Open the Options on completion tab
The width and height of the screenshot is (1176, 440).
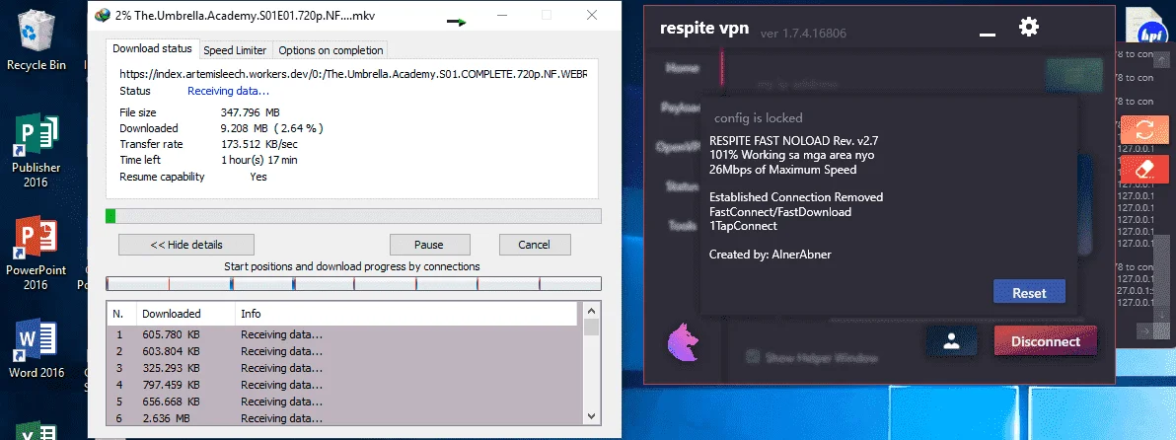point(330,50)
